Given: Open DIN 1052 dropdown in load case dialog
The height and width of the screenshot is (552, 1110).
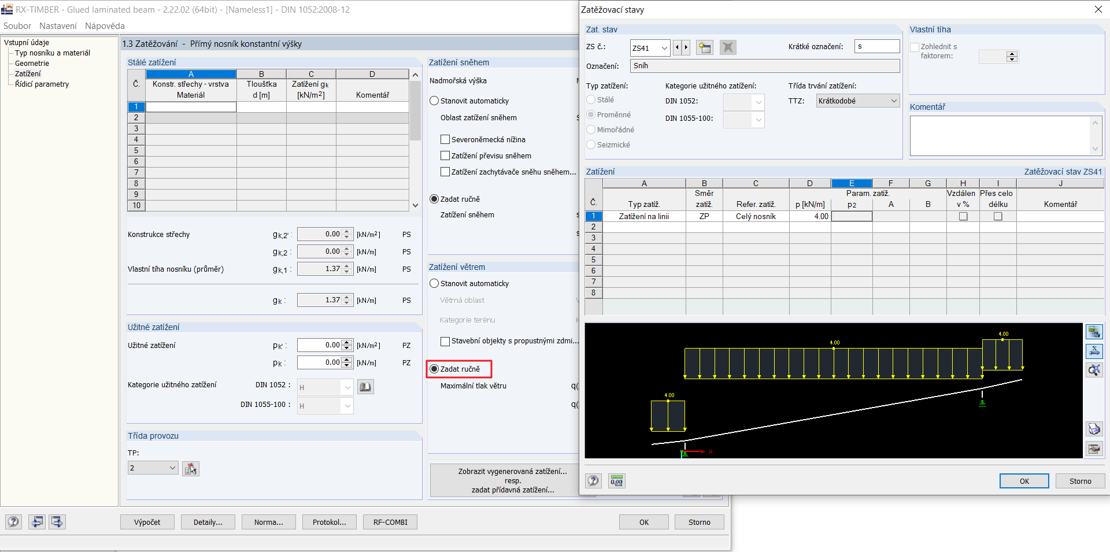Looking at the screenshot, I should pyautogui.click(x=758, y=102).
